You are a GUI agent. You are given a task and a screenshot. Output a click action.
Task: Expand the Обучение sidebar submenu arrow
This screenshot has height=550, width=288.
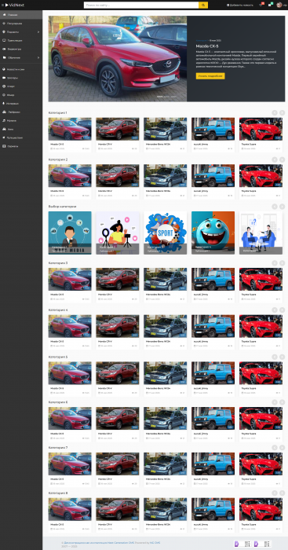point(38,57)
